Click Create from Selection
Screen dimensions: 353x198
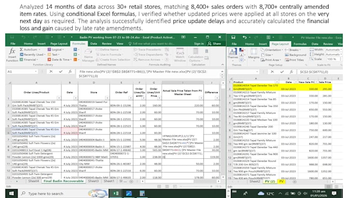(113, 59)
